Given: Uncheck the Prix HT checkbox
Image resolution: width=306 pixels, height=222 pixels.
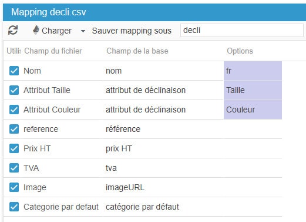Looking at the screenshot, I should click(14, 148).
